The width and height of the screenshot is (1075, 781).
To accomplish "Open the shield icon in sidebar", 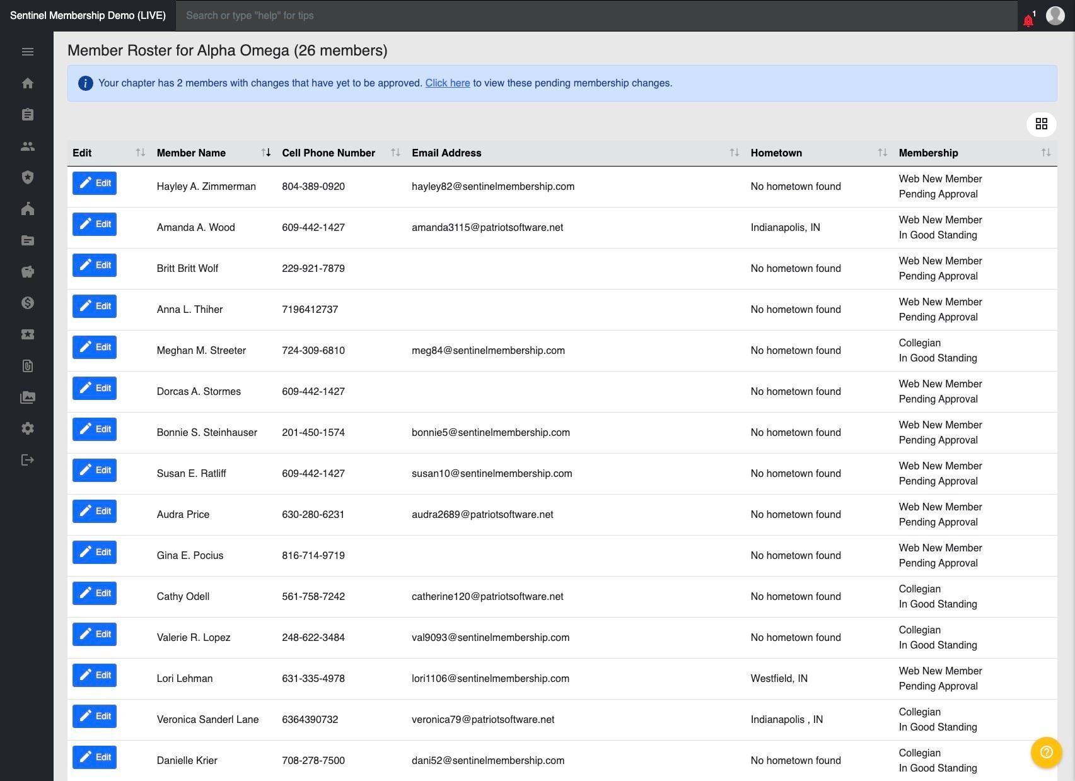I will 27,177.
